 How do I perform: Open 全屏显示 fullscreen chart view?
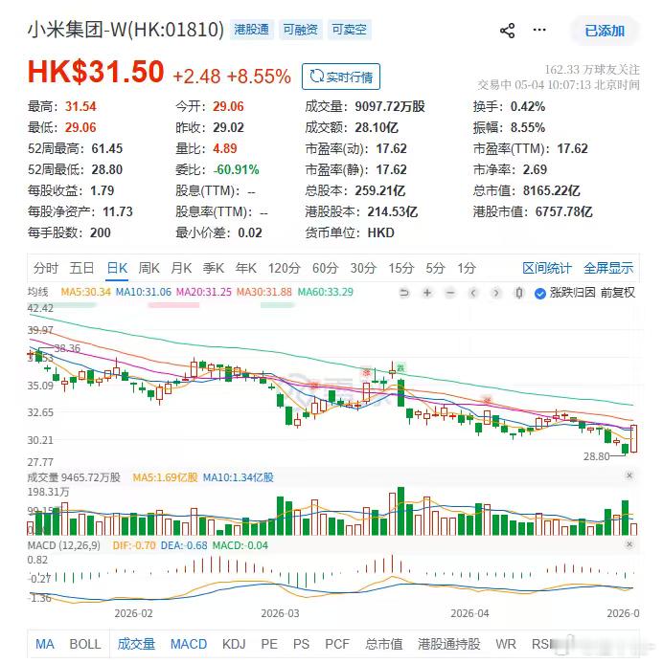[608, 268]
